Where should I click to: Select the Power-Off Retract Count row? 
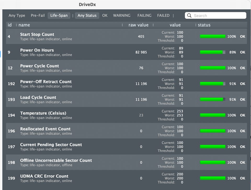127,84
